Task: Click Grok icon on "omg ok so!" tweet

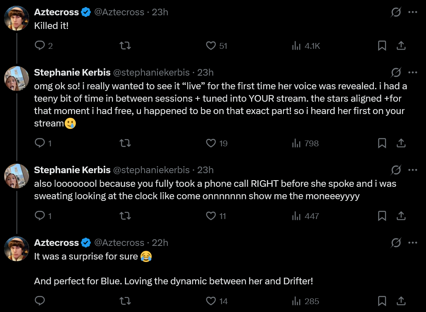Action: tap(396, 73)
